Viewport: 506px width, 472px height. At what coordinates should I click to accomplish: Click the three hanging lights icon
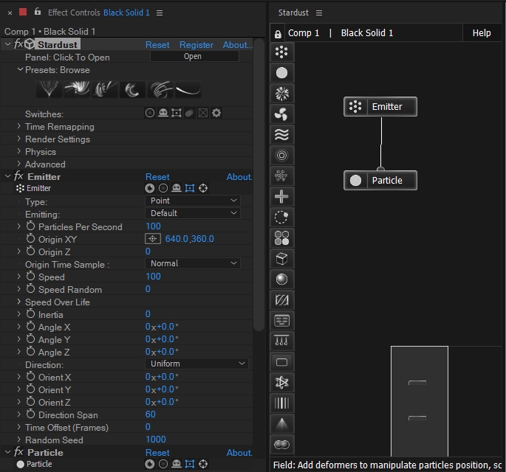pyautogui.click(x=281, y=341)
